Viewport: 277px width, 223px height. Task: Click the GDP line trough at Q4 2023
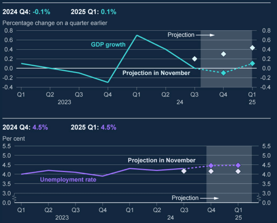pos(108,82)
